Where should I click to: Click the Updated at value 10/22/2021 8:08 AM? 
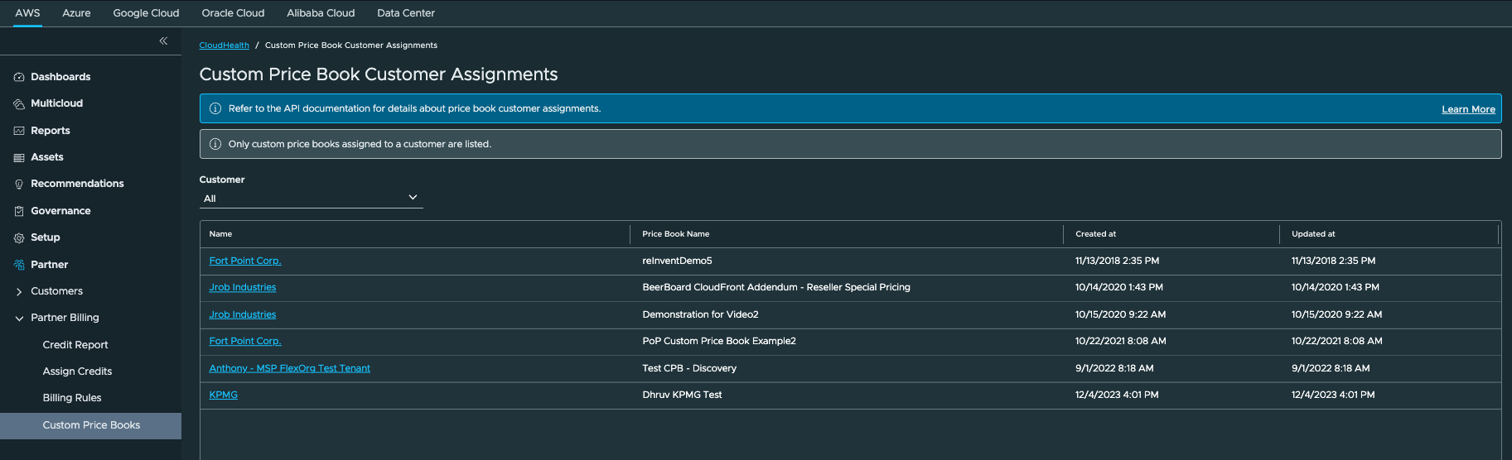(x=1336, y=341)
